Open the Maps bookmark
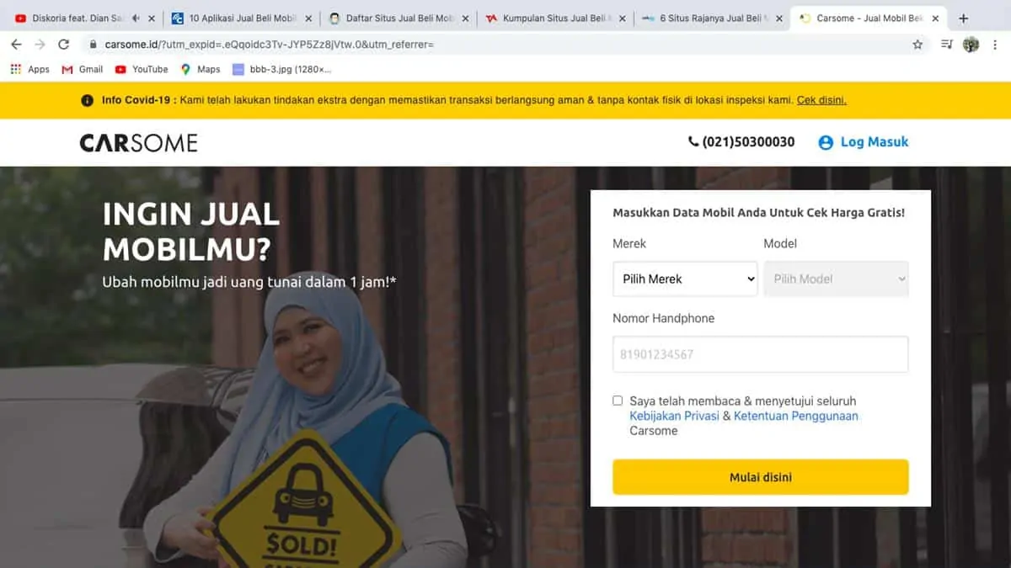 point(201,70)
